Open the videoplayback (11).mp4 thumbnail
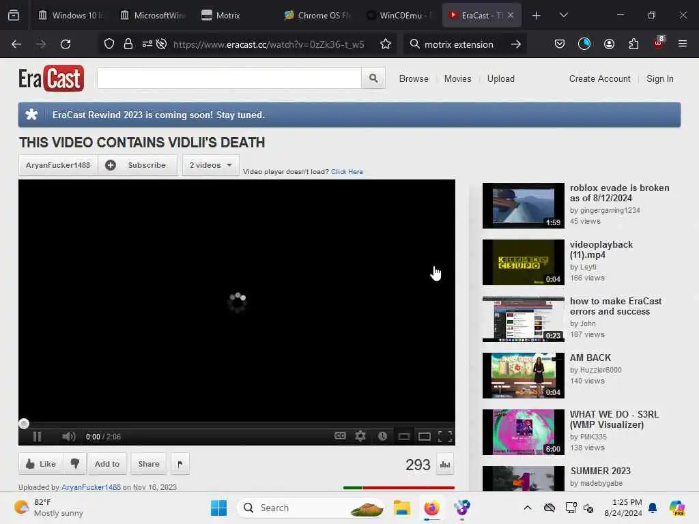Screen dimensions: 699x524 pyautogui.click(x=524, y=262)
